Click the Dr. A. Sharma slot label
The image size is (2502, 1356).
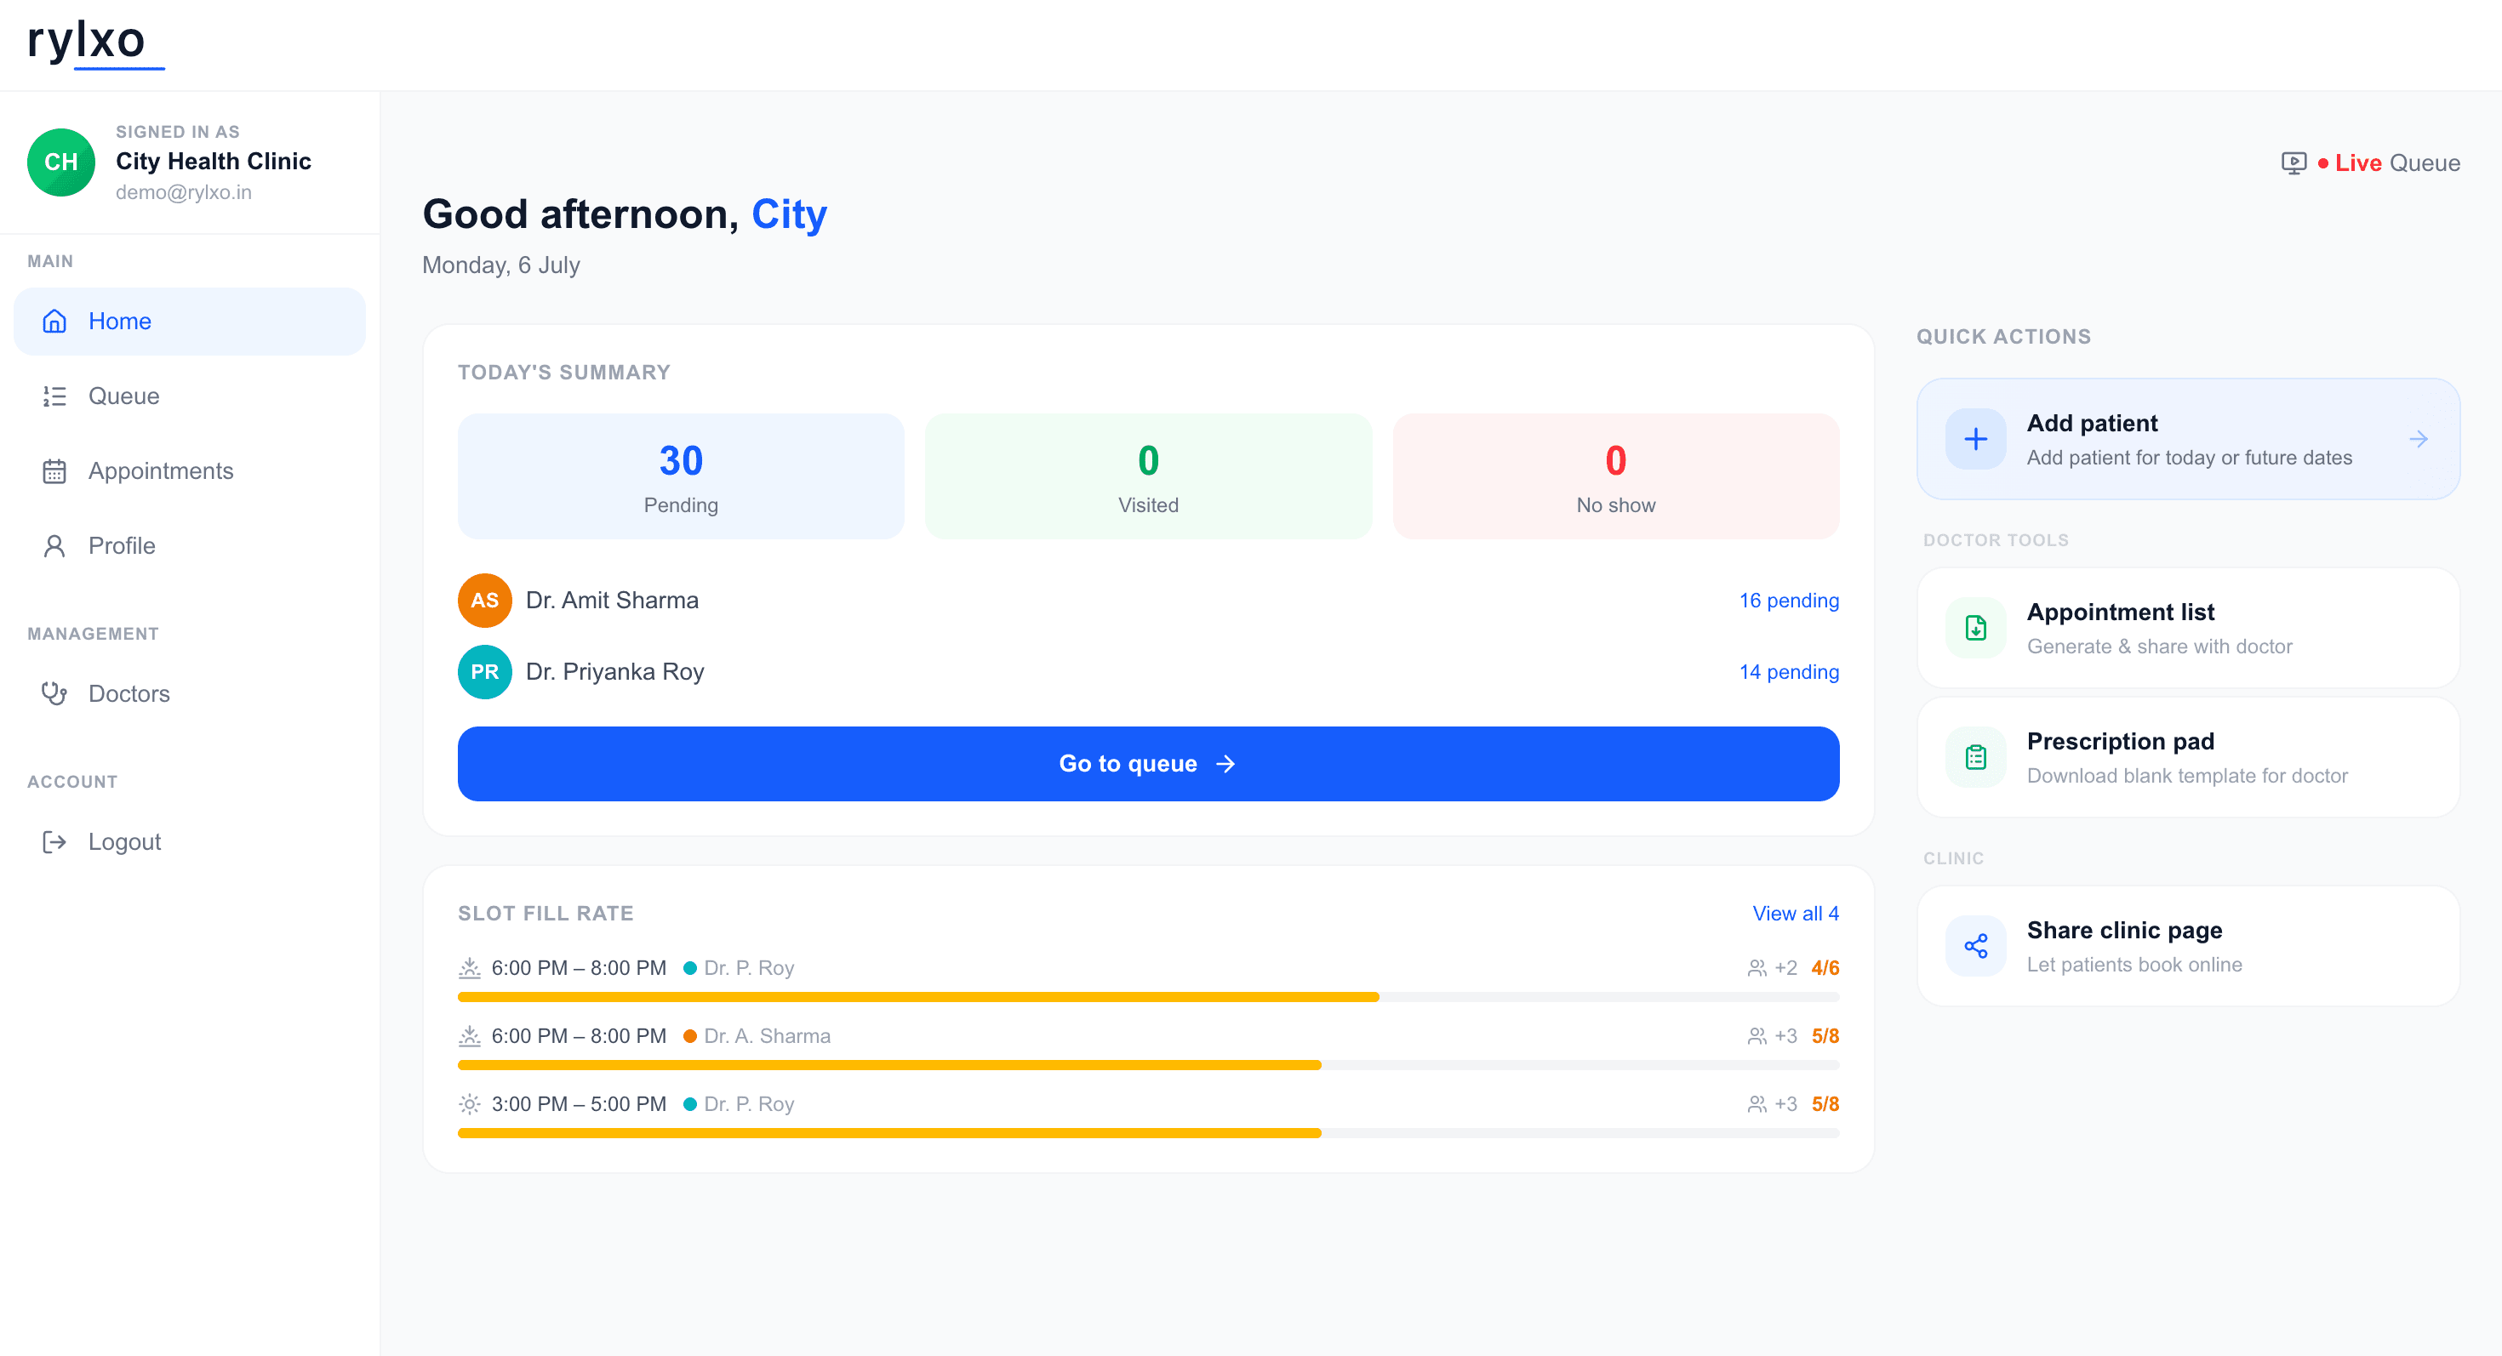pos(768,1035)
